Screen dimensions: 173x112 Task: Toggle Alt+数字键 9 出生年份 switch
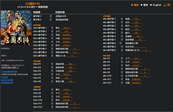pyautogui.click(x=122, y=47)
